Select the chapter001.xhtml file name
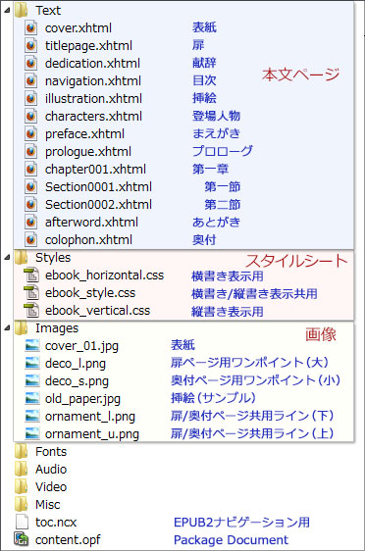This screenshot has width=365, height=551. click(95, 170)
